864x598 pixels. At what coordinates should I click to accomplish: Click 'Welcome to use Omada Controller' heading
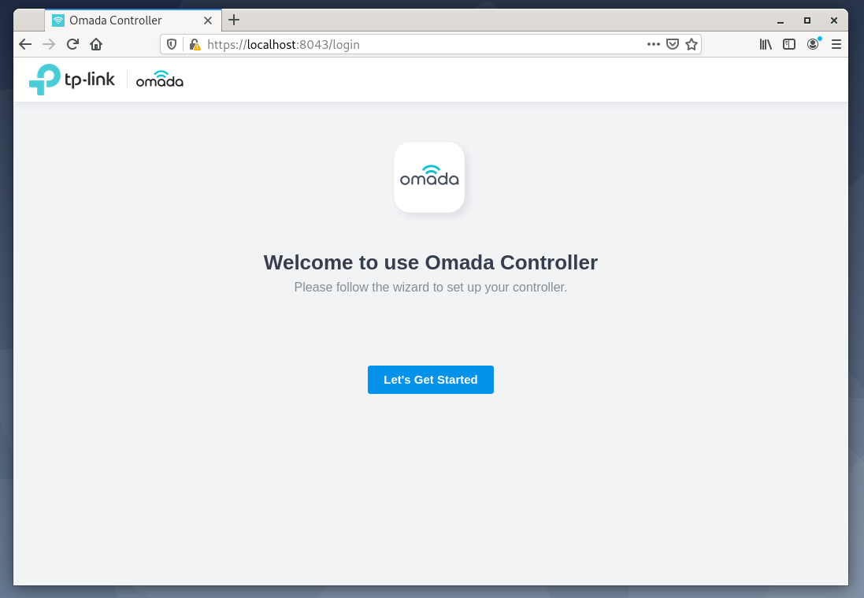[x=430, y=262]
